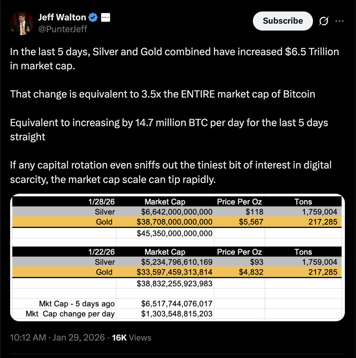The height and width of the screenshot is (358, 356).
Task: Click the Gold $5,567 price cell
Action: pyautogui.click(x=252, y=222)
